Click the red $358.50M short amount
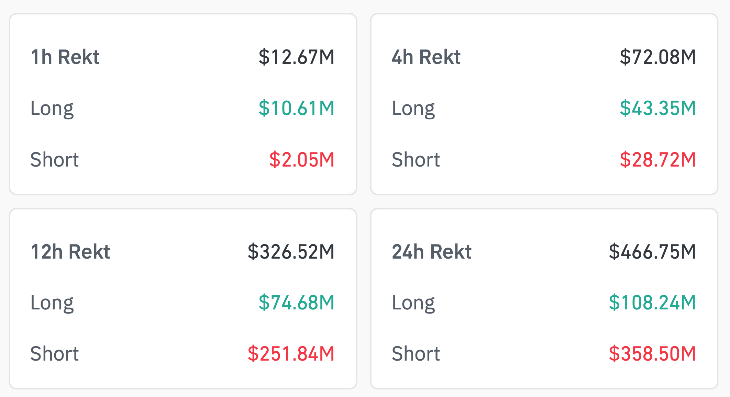This screenshot has width=730, height=397. [652, 354]
